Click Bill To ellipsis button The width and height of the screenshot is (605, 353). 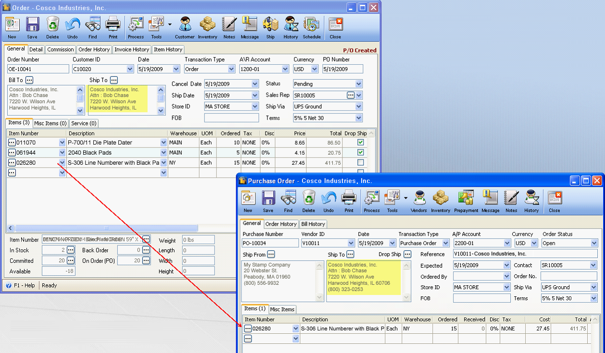(x=29, y=80)
